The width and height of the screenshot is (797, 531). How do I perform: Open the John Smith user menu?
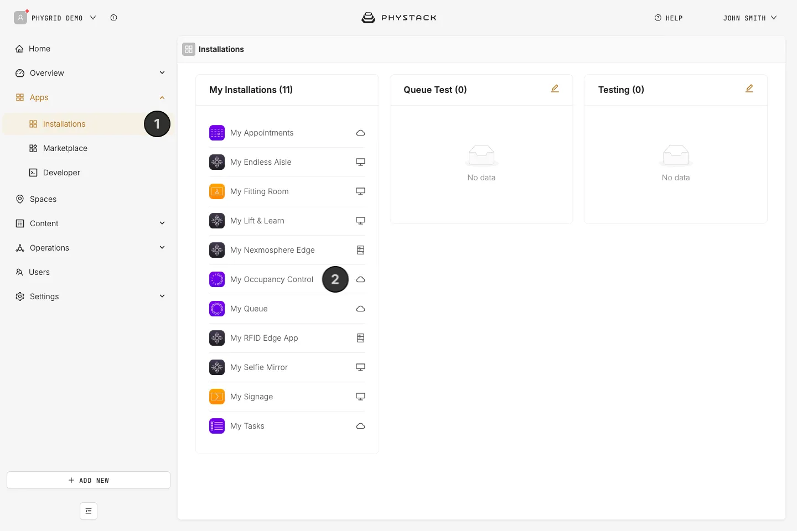pos(749,18)
